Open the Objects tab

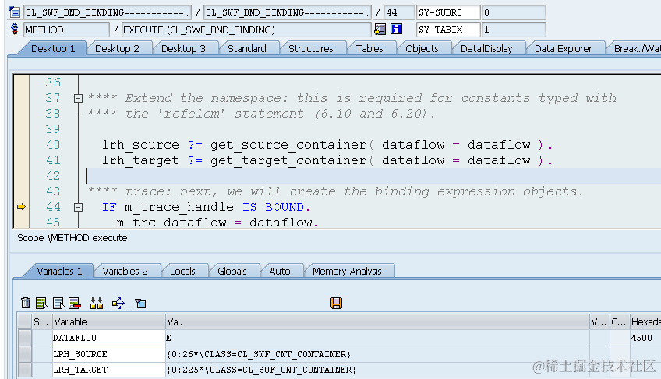coord(422,48)
